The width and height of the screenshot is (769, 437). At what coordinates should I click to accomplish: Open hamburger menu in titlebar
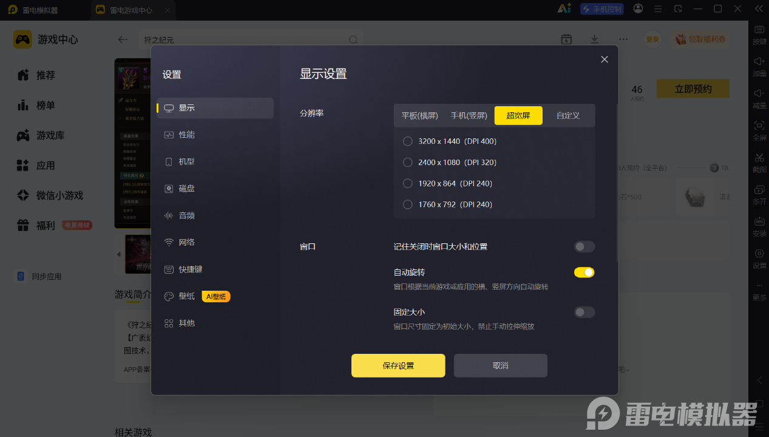(659, 8)
